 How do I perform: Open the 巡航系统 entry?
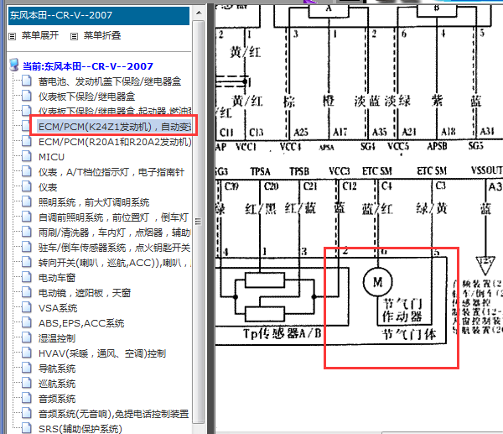(x=57, y=384)
